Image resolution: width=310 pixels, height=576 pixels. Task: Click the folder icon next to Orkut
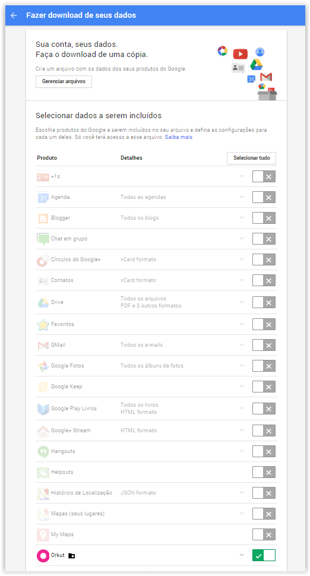point(72,556)
